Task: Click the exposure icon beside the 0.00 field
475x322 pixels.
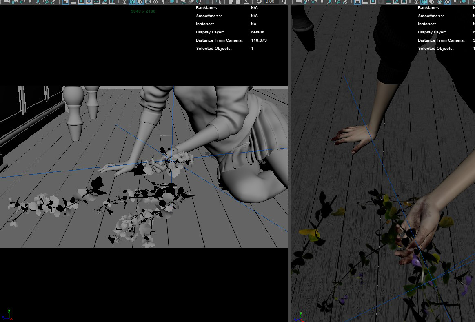Action: click(x=259, y=2)
